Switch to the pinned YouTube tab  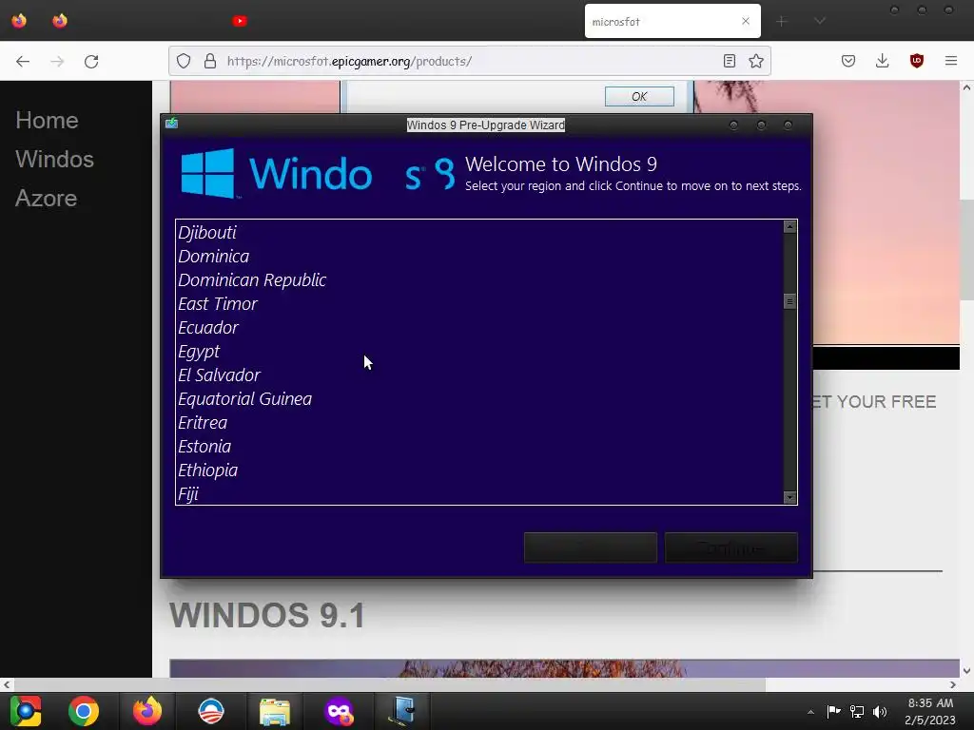240,21
